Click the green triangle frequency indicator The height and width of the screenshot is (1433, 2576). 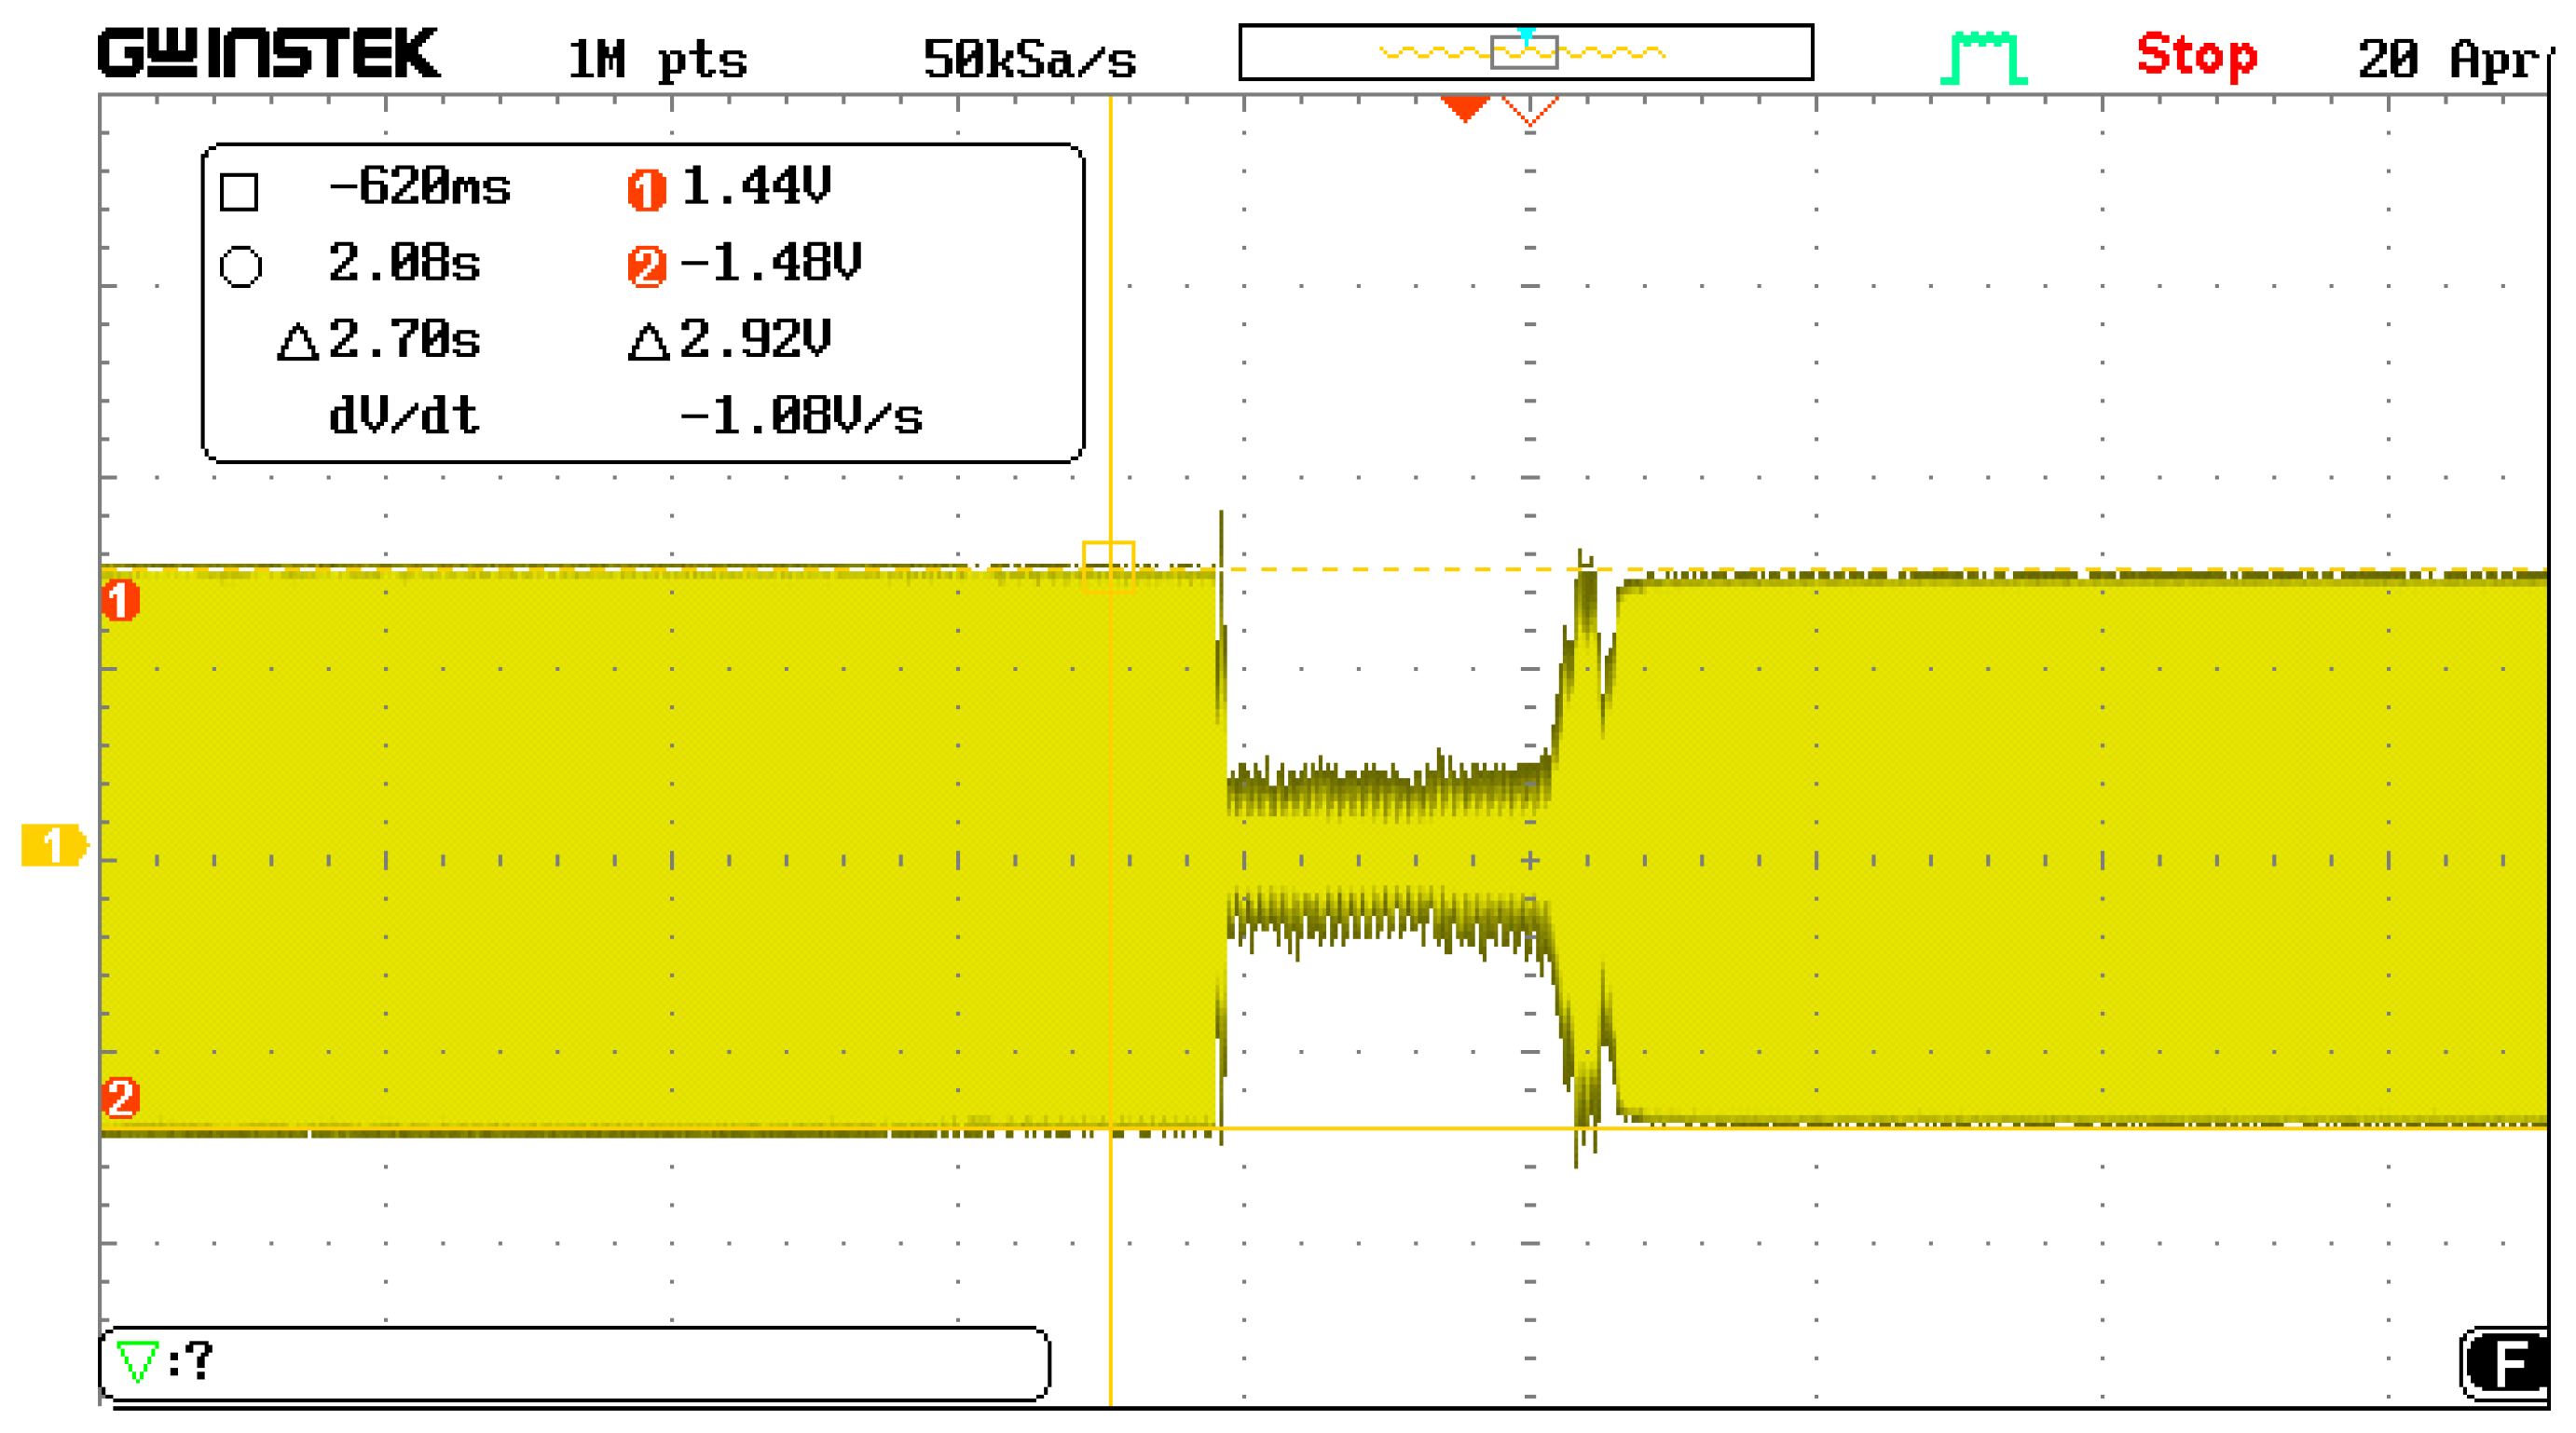click(x=137, y=1360)
